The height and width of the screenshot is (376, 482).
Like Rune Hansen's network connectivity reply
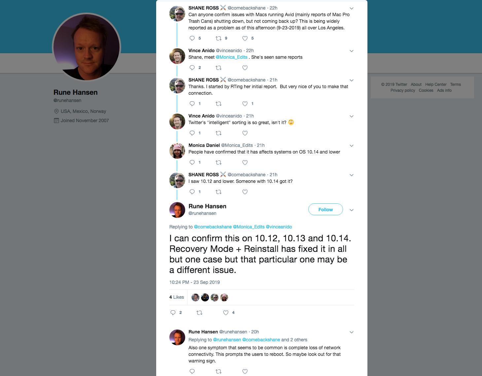[x=245, y=371]
